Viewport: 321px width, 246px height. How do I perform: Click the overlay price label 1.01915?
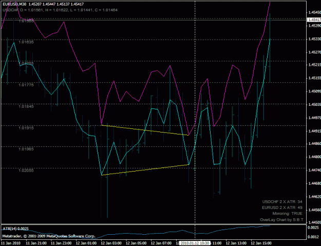[26, 128]
